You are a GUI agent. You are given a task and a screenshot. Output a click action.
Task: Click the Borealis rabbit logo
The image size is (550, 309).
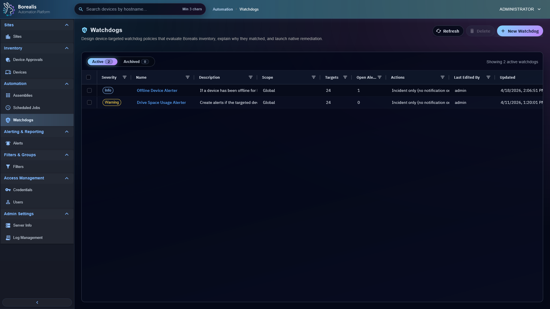coord(9,9)
